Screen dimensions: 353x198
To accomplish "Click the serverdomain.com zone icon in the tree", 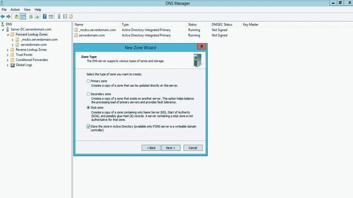I will 17,45.
